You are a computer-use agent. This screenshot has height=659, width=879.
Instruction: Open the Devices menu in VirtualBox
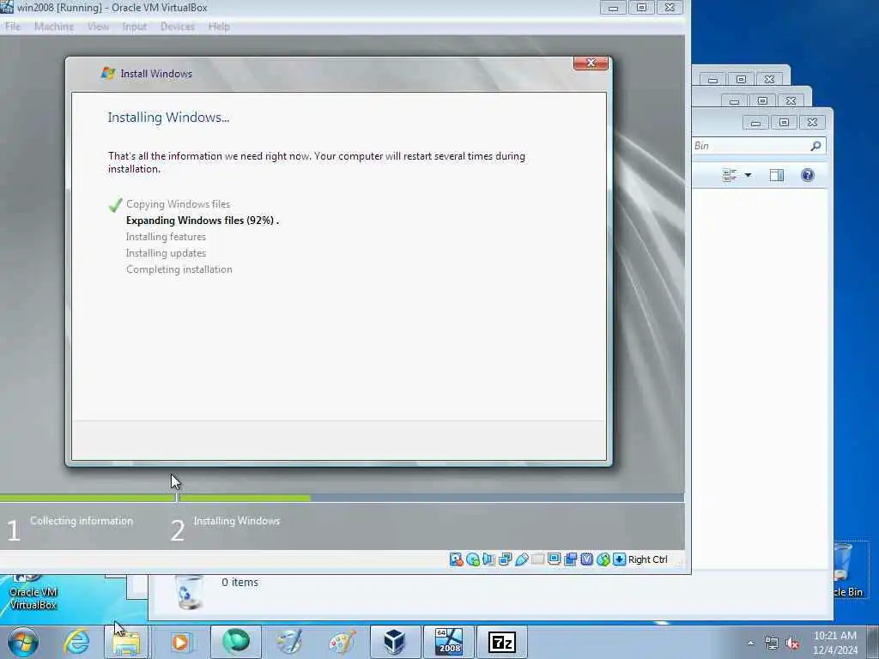177,27
